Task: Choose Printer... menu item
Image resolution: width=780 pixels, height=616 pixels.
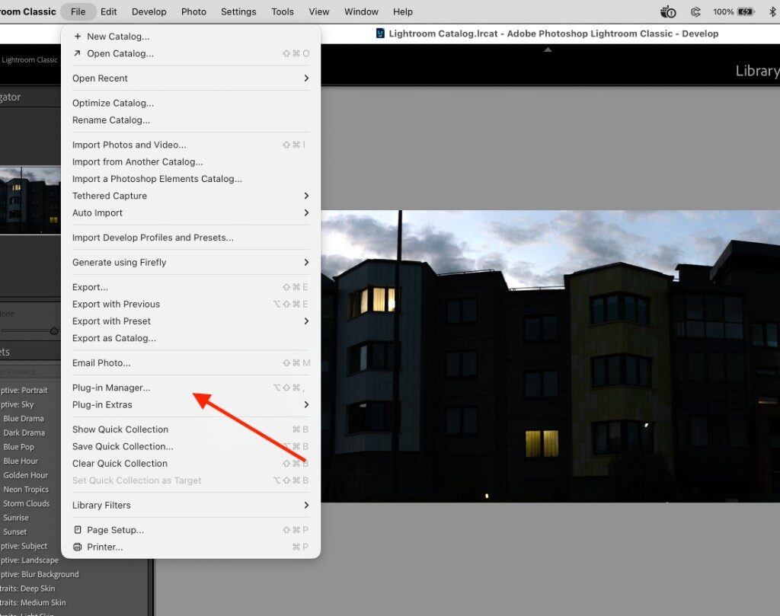Action: (190, 547)
